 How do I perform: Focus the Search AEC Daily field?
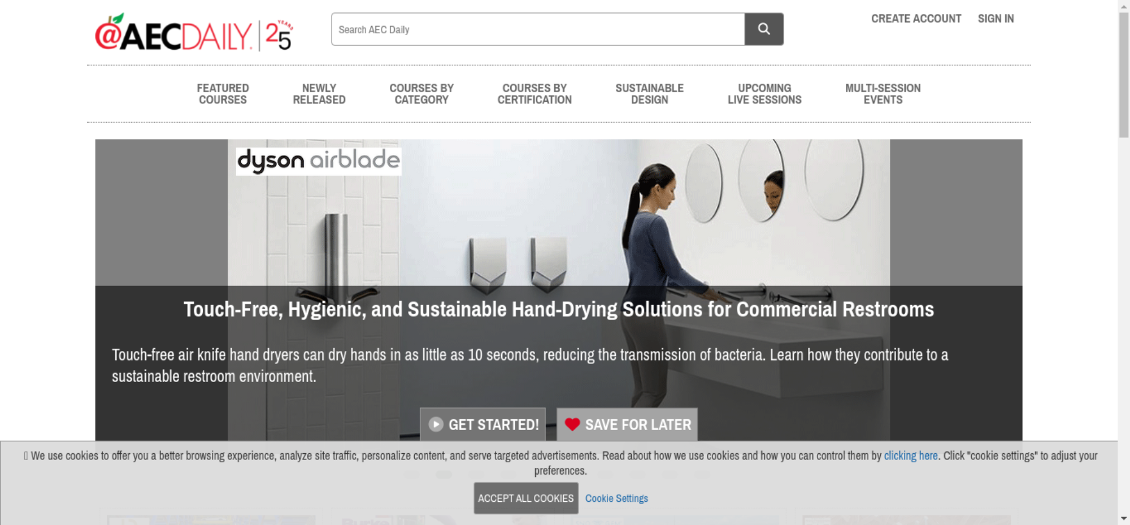click(x=538, y=29)
